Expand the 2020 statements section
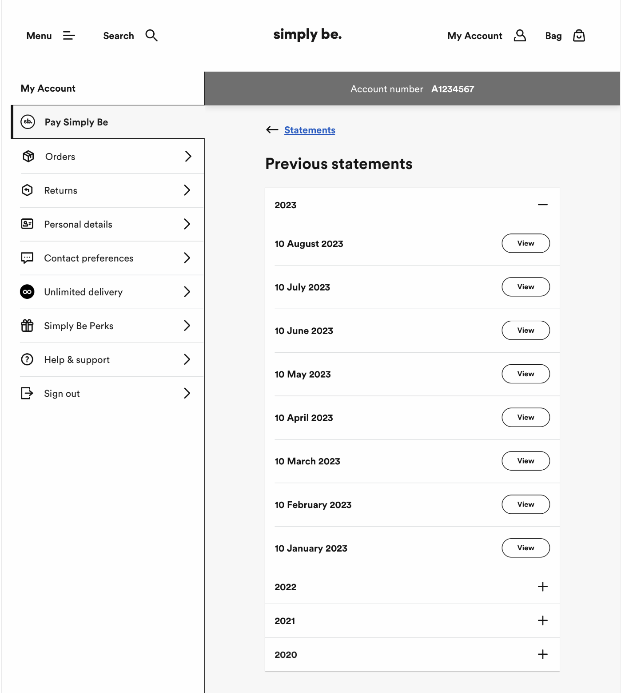 pos(543,654)
